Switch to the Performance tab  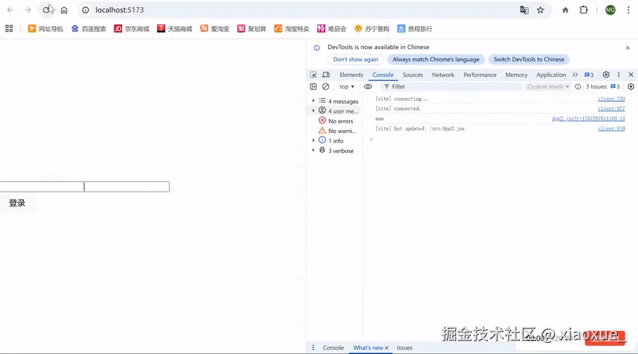coord(480,74)
